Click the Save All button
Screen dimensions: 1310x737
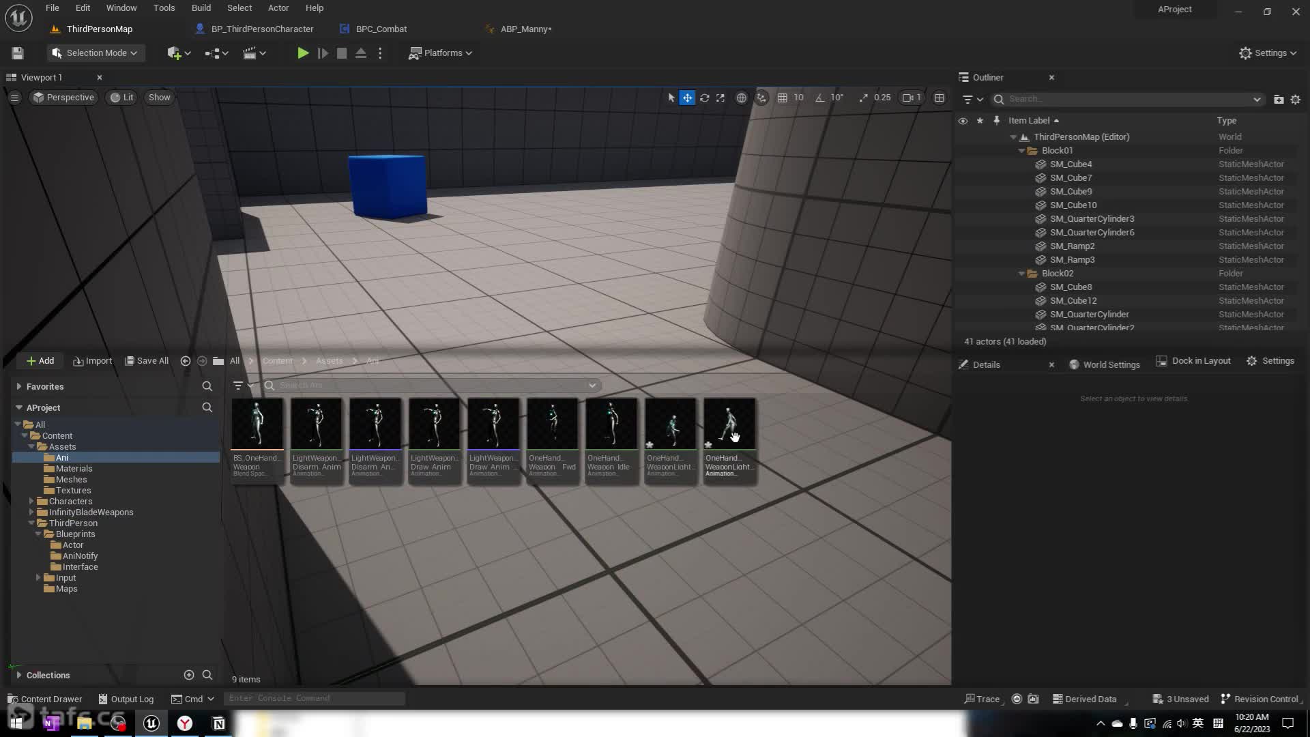(x=147, y=361)
